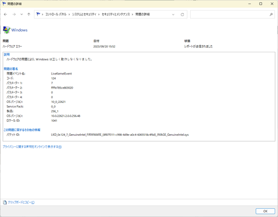This screenshot has height=217, width=278.
Task: Click the LiveKernelEvent value
Action: click(61, 73)
